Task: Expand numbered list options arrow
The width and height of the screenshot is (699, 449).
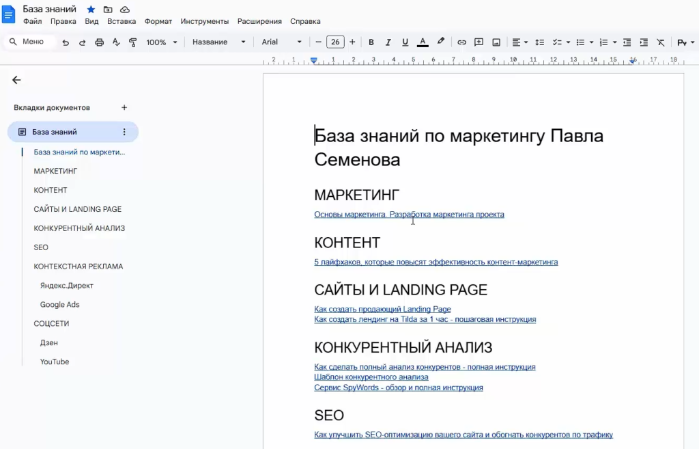Action: [615, 42]
